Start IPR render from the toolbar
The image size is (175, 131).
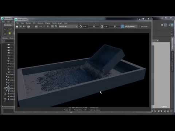click(28, 27)
